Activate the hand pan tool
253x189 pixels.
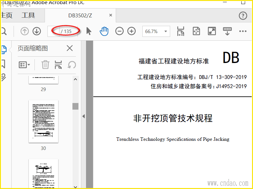[104, 31]
